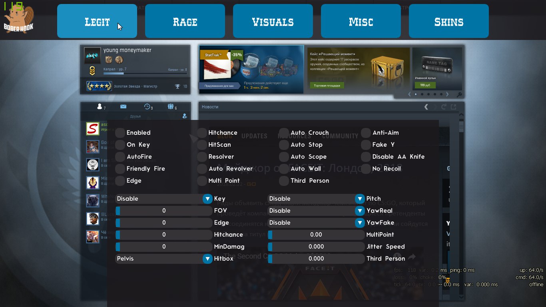Enable the AutoFire option
546x307 pixels.
coord(120,157)
